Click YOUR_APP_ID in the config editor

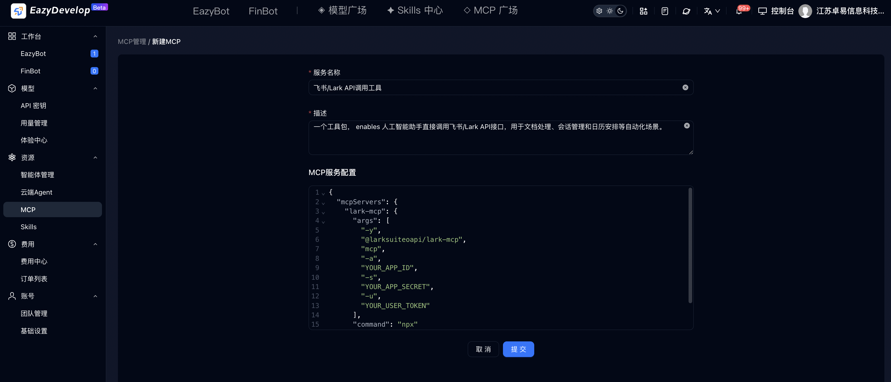tap(387, 268)
